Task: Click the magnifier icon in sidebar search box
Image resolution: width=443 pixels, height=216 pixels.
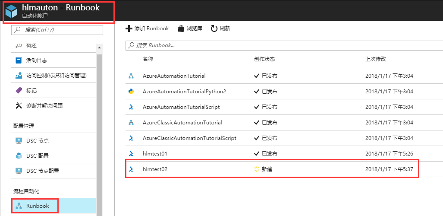Action: pyautogui.click(x=18, y=30)
